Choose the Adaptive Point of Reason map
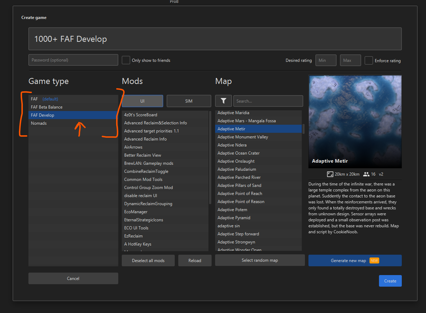This screenshot has height=313, width=426. [x=259, y=202]
